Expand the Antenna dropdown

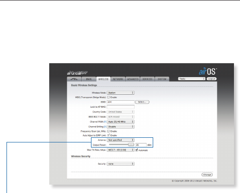click(121, 140)
